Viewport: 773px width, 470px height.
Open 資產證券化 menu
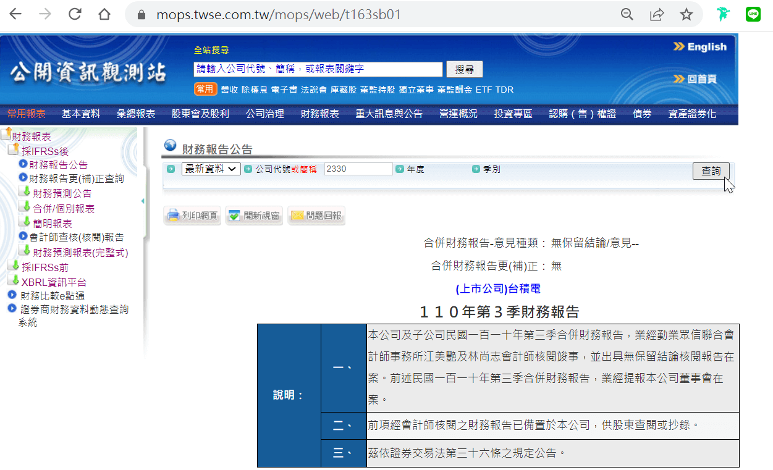pos(692,114)
